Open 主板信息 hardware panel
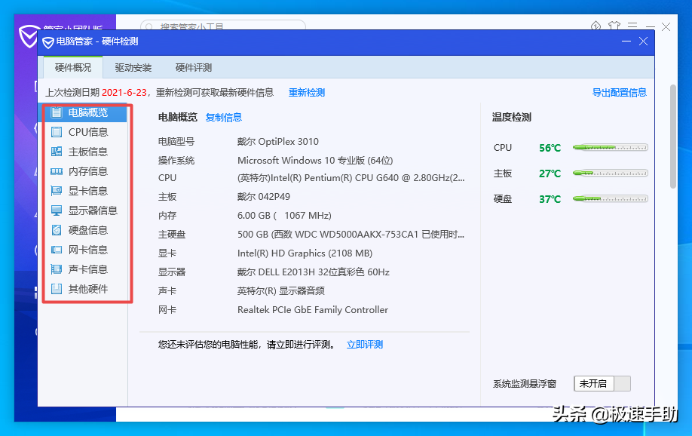This screenshot has height=436, width=692. point(85,151)
